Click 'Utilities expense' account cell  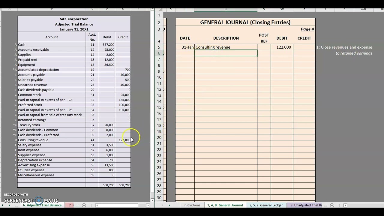pyautogui.click(x=52, y=170)
